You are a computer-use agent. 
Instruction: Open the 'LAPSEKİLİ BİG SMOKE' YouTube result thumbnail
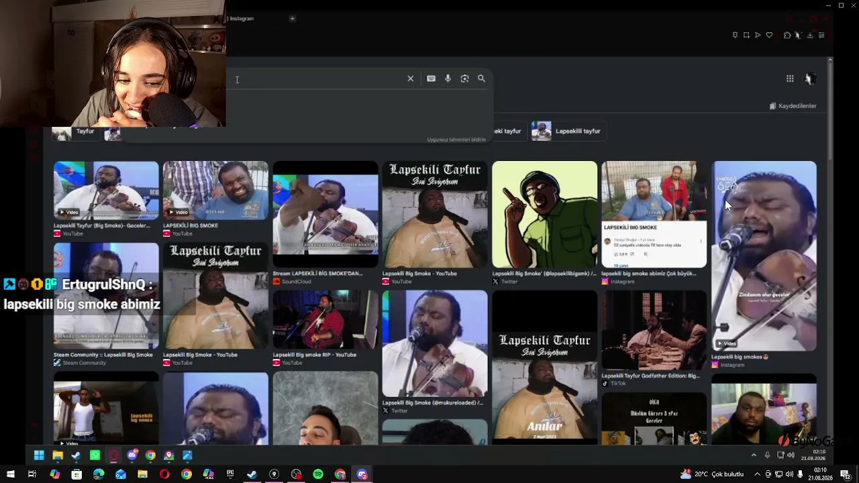click(215, 190)
